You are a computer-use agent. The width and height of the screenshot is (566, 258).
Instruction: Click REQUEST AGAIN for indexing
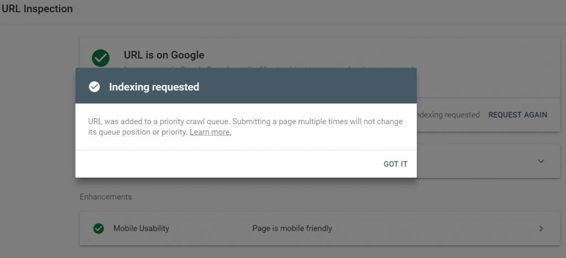517,115
